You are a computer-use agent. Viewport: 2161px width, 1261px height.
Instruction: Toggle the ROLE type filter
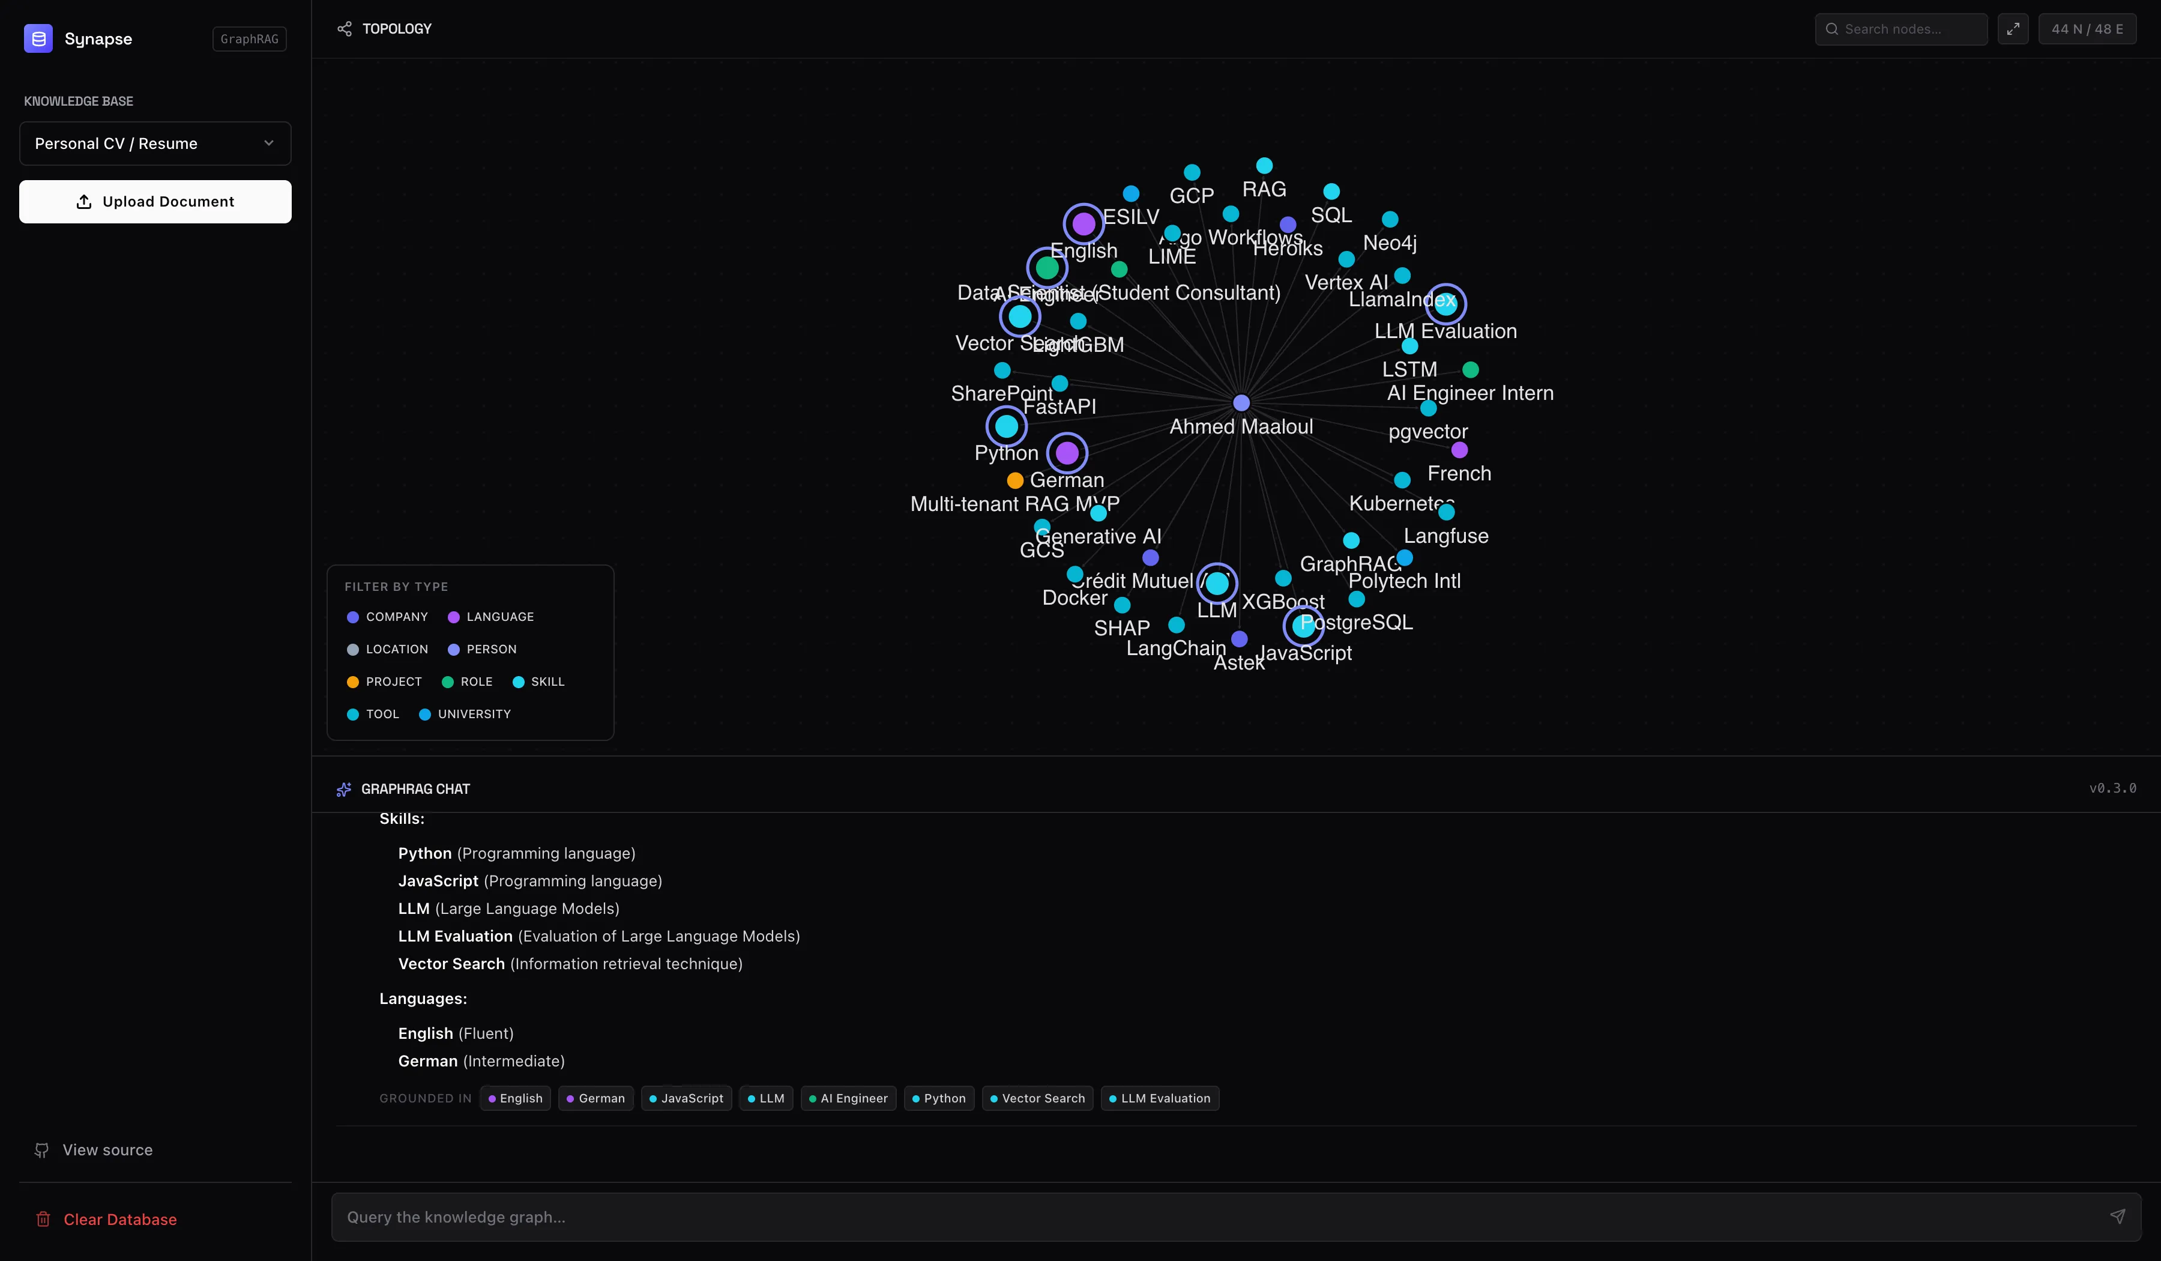coord(468,682)
